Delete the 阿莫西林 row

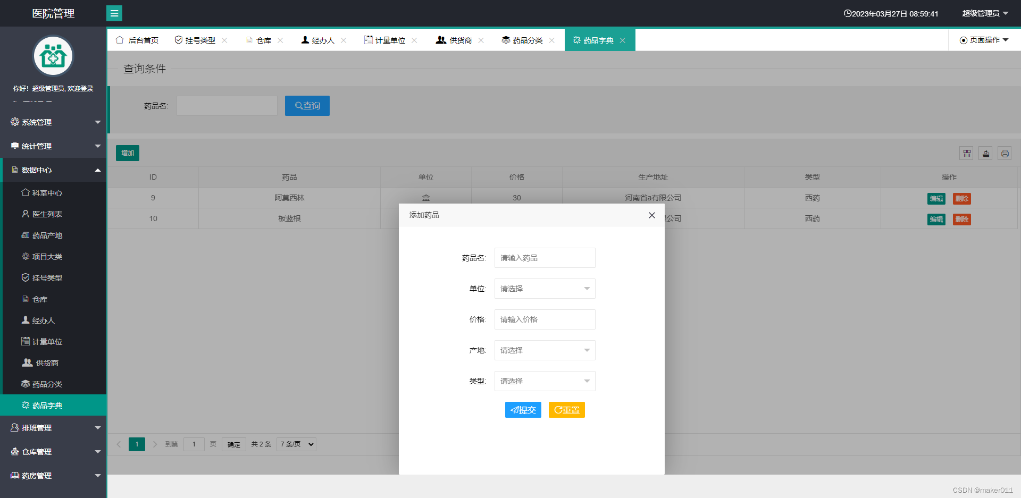point(962,199)
